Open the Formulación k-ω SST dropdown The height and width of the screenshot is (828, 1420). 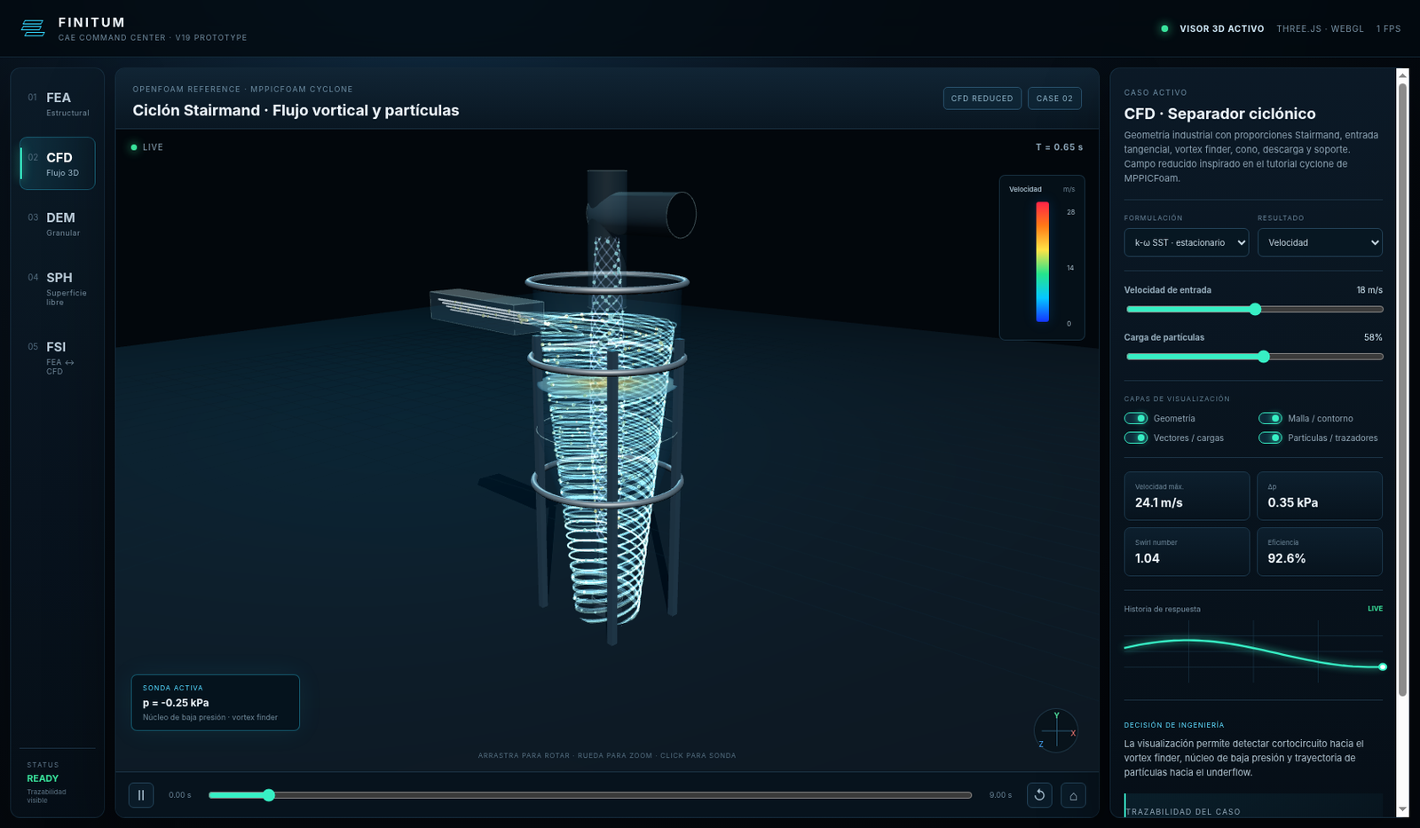coord(1187,242)
